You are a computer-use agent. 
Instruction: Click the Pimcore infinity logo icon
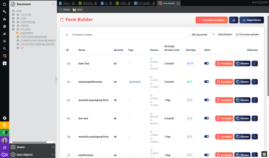pyautogui.click(x=5, y=155)
